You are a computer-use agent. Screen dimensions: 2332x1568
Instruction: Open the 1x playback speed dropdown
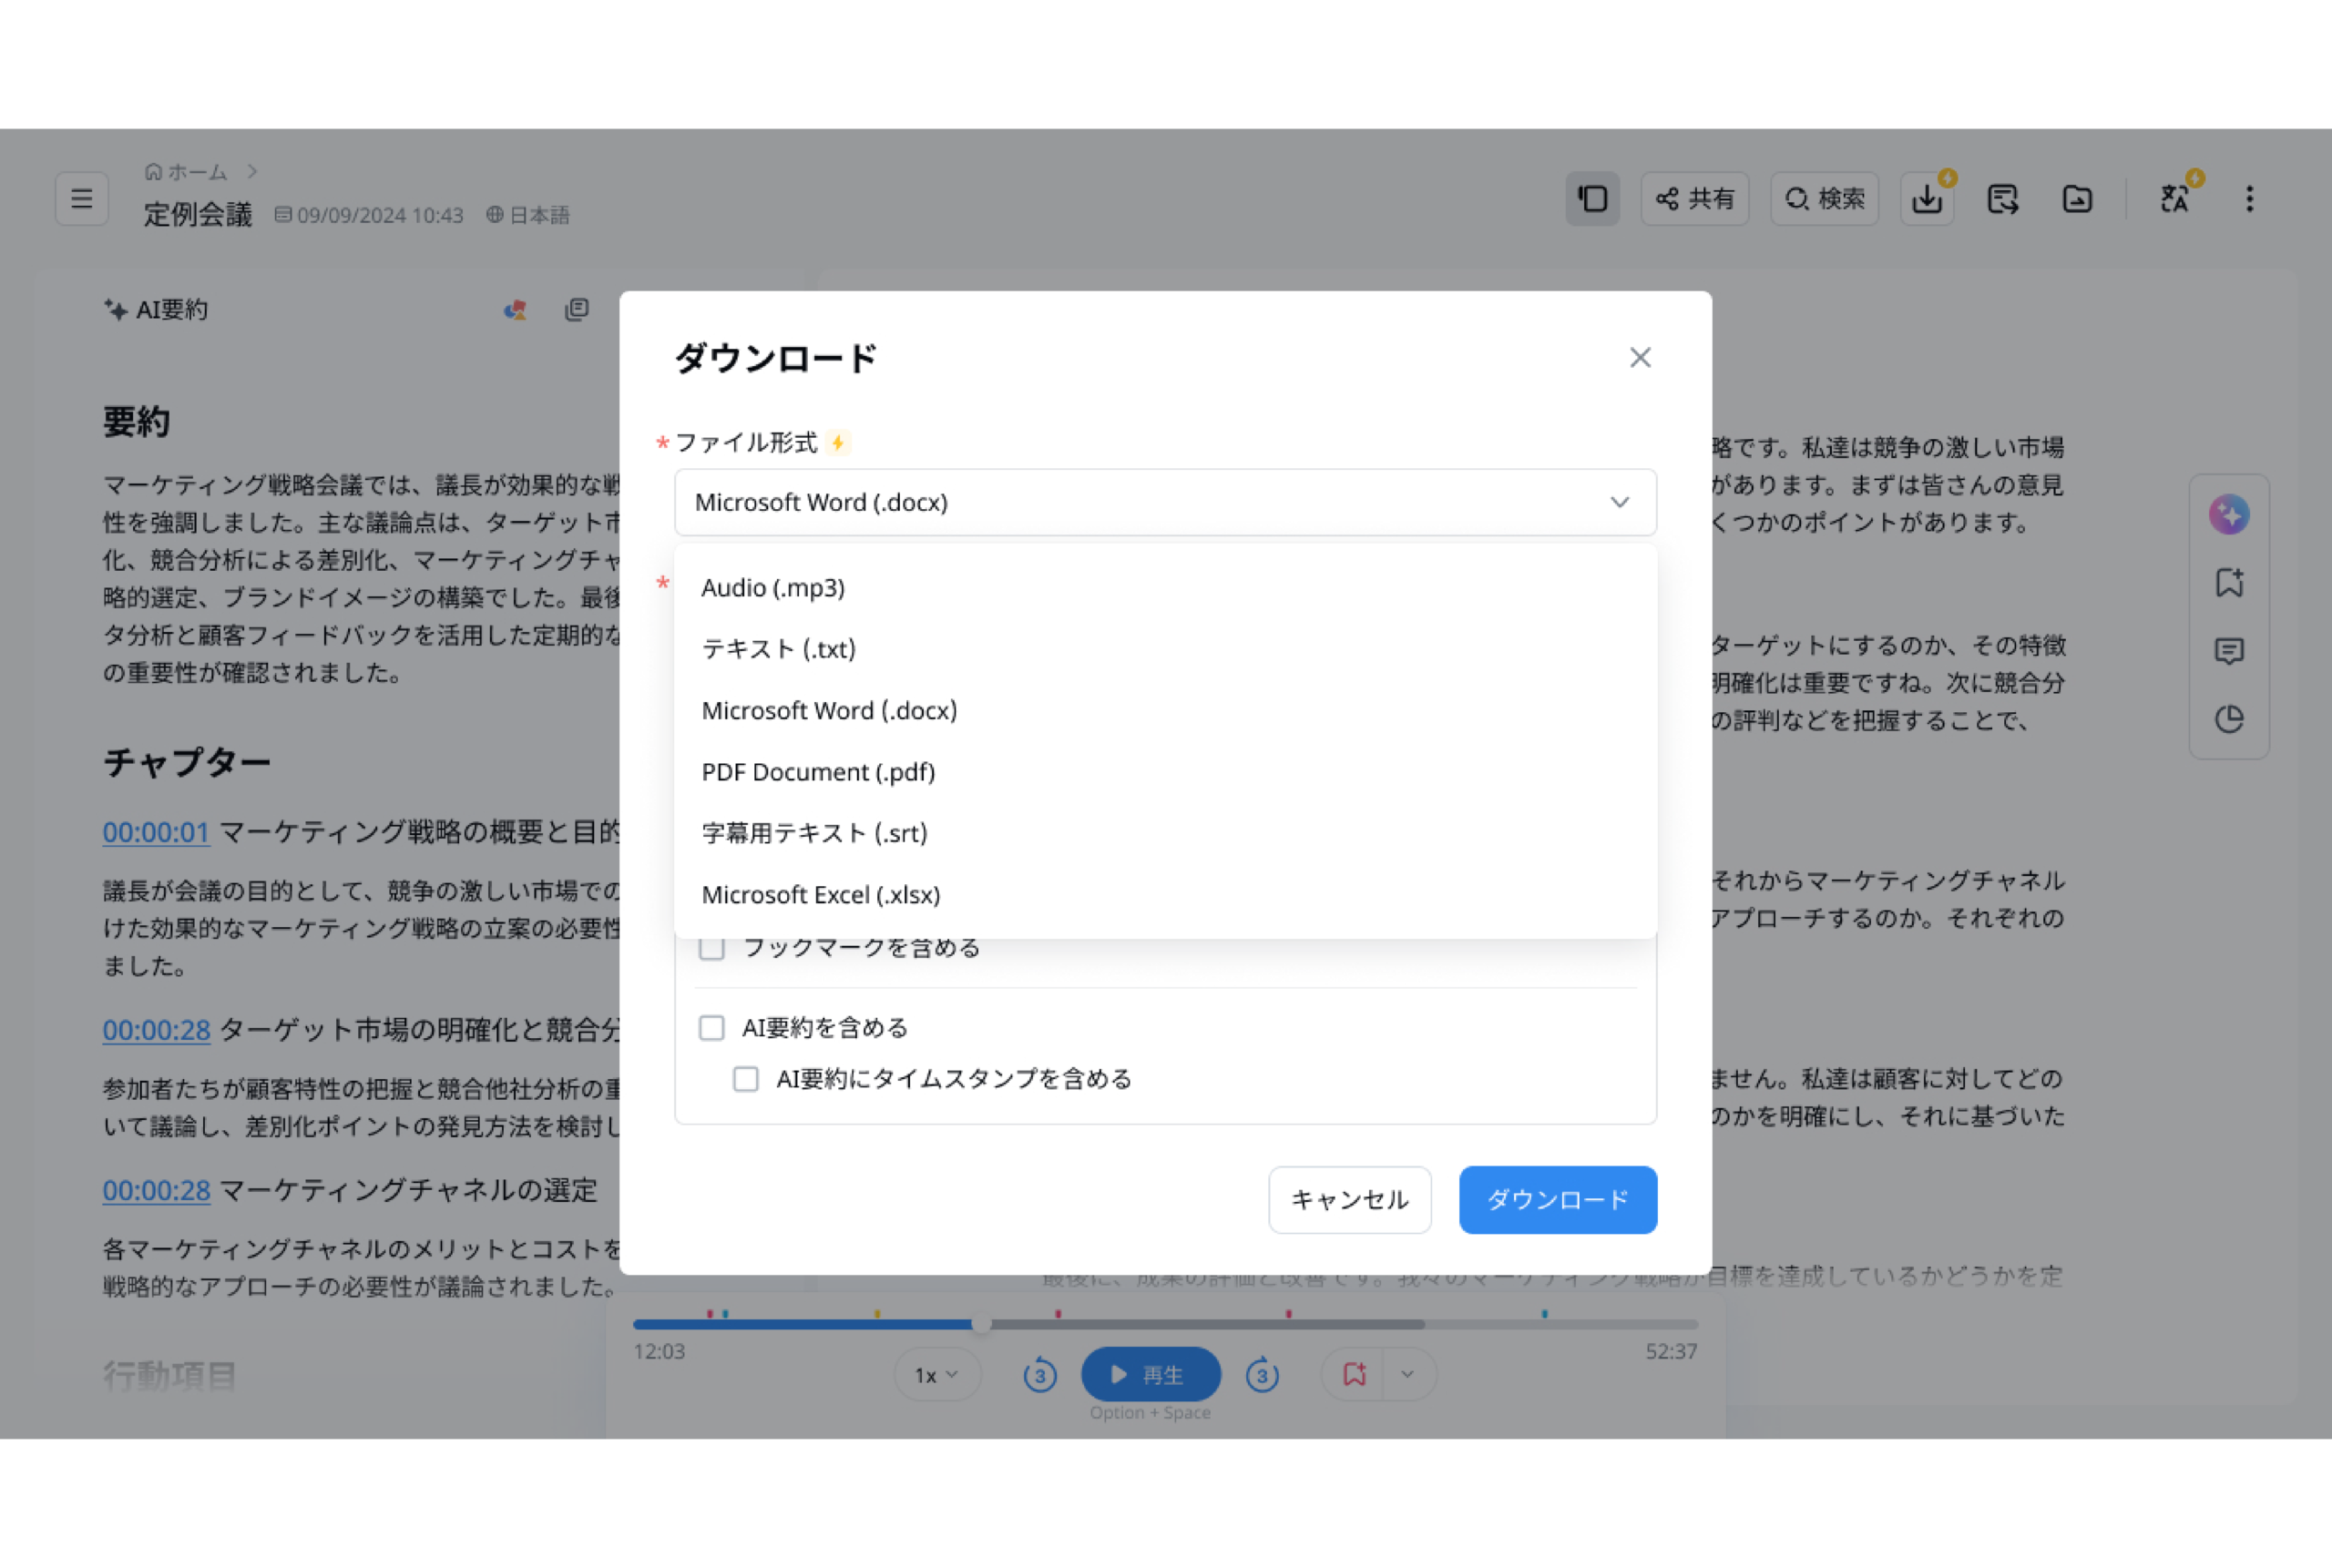tap(936, 1375)
